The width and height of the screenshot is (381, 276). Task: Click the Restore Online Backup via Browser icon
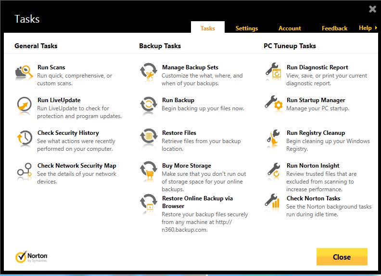(149, 202)
